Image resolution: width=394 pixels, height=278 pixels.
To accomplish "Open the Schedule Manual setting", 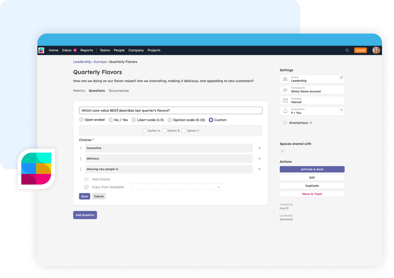I will point(312,100).
